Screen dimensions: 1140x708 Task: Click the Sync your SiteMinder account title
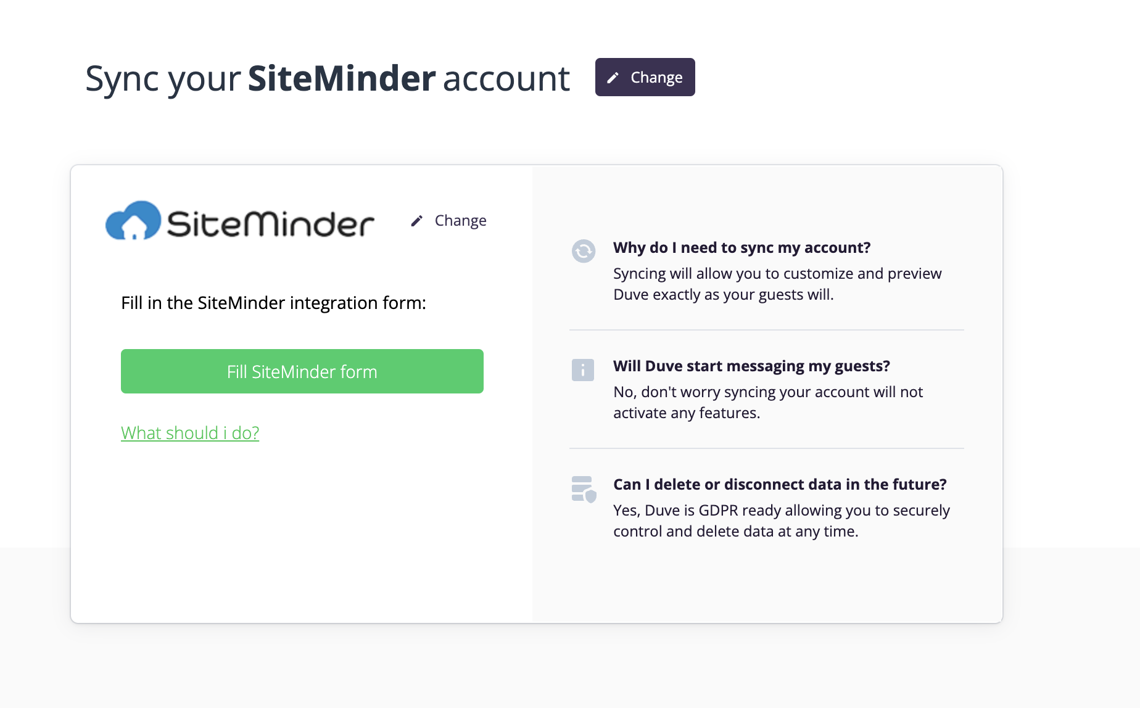[x=328, y=78]
